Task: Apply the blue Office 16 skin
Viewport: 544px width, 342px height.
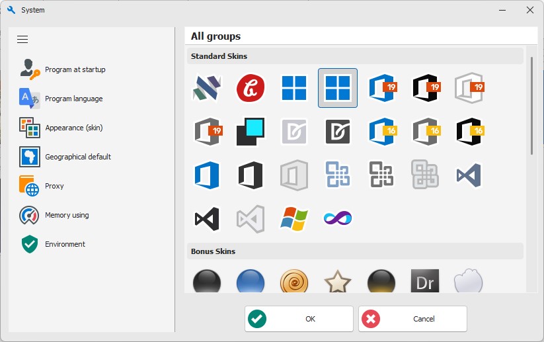Action: click(382, 131)
